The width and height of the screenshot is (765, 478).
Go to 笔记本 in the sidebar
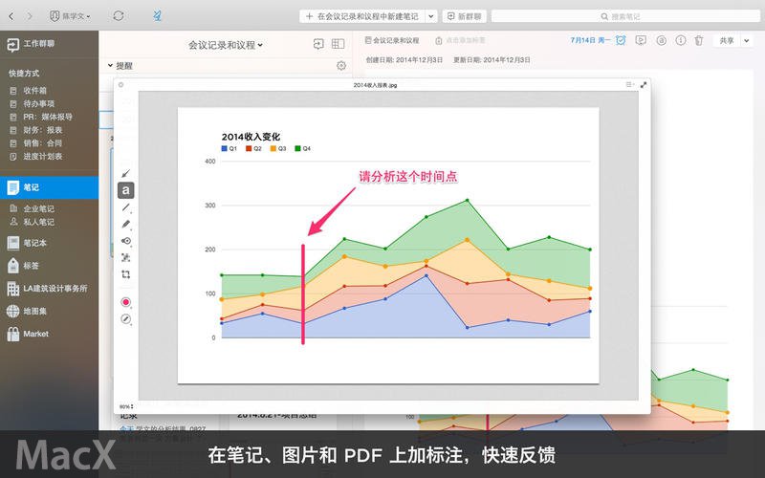[37, 243]
